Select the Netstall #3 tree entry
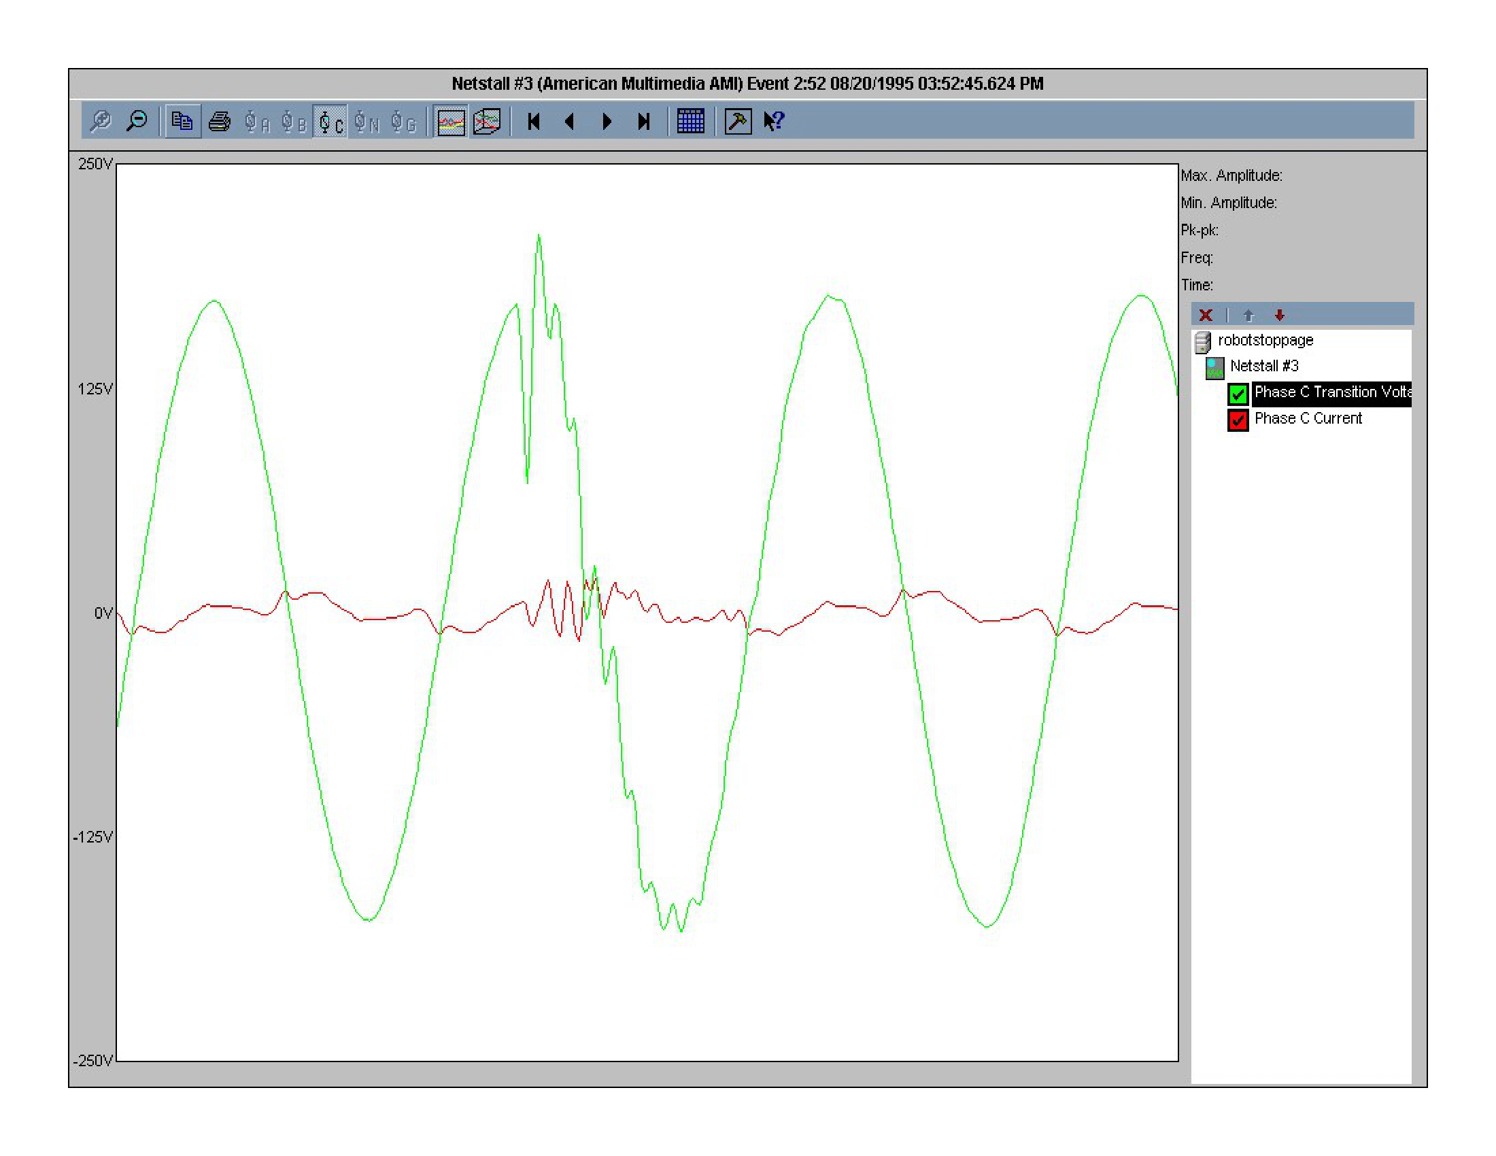Viewport: 1496px width, 1156px height. (x=1264, y=366)
